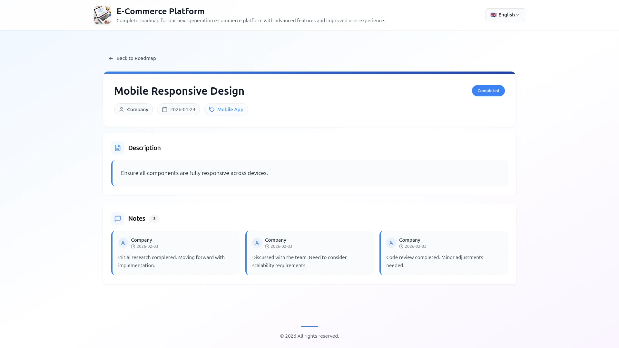Click avatar icon on Initial research note
Image resolution: width=619 pixels, height=348 pixels.
pyautogui.click(x=123, y=243)
